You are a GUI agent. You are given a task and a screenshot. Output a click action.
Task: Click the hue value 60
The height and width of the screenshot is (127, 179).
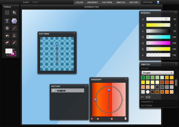tap(175, 19)
